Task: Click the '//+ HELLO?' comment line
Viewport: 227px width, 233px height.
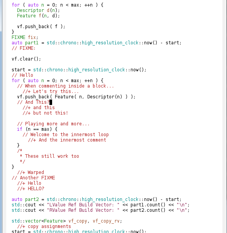Action: (30, 189)
